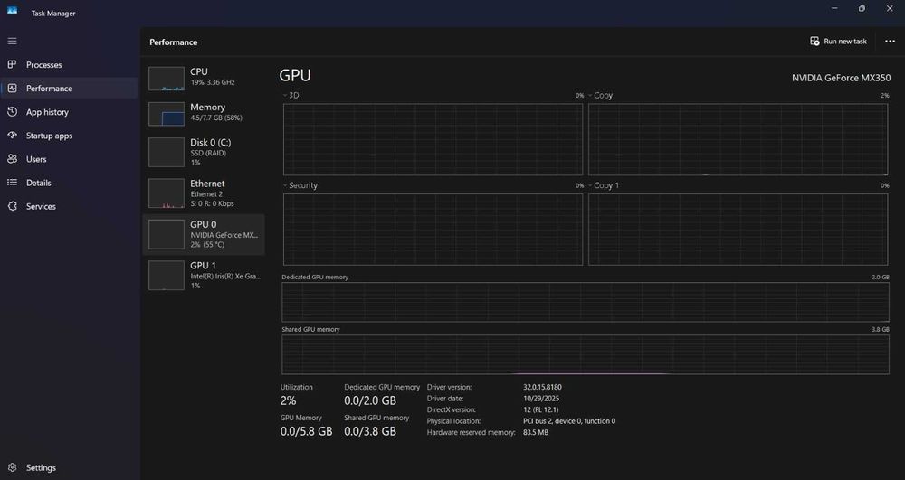Viewport: 905px width, 480px height.
Task: Click GPU Memory 0.0/5.8 GB value
Action: pos(307,431)
